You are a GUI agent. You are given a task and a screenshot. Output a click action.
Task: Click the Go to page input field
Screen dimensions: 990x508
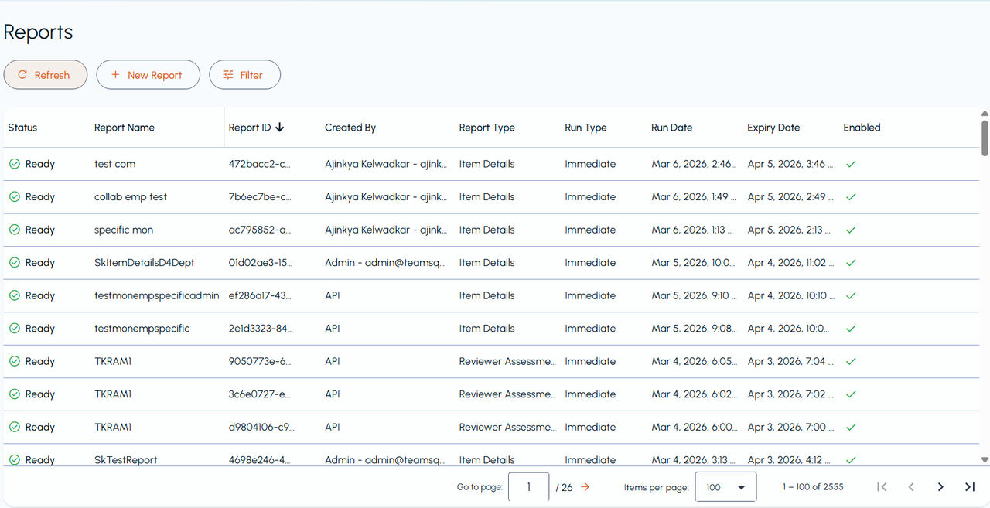pos(529,487)
